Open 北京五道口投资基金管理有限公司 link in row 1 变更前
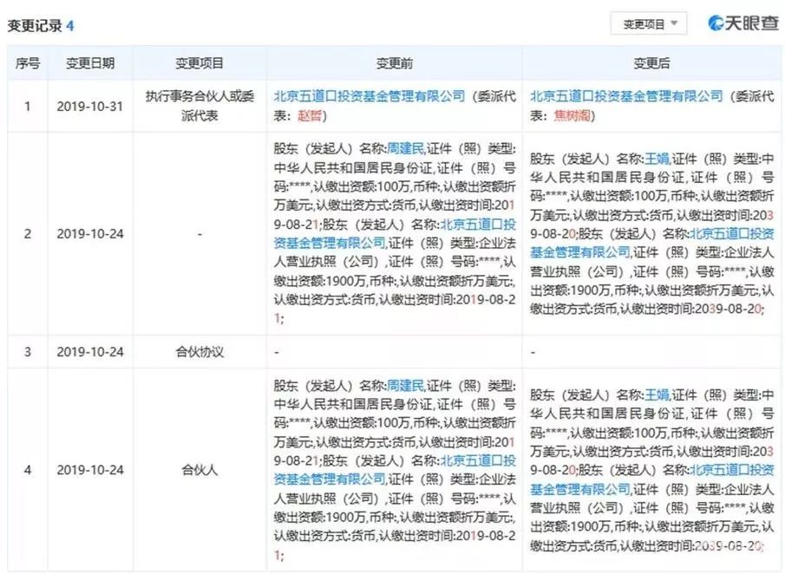The image size is (785, 574). (x=370, y=96)
